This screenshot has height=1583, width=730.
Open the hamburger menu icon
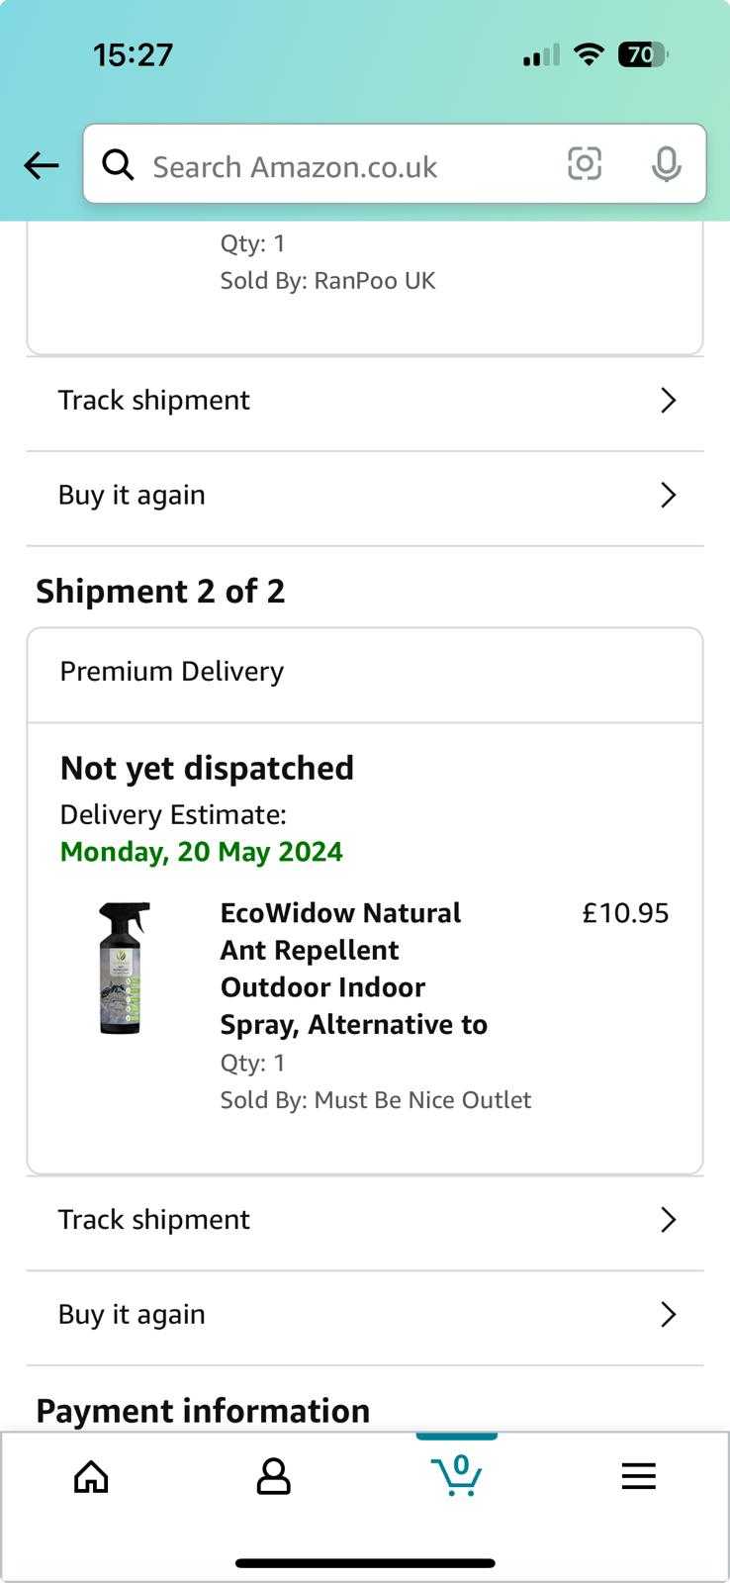click(x=639, y=1476)
